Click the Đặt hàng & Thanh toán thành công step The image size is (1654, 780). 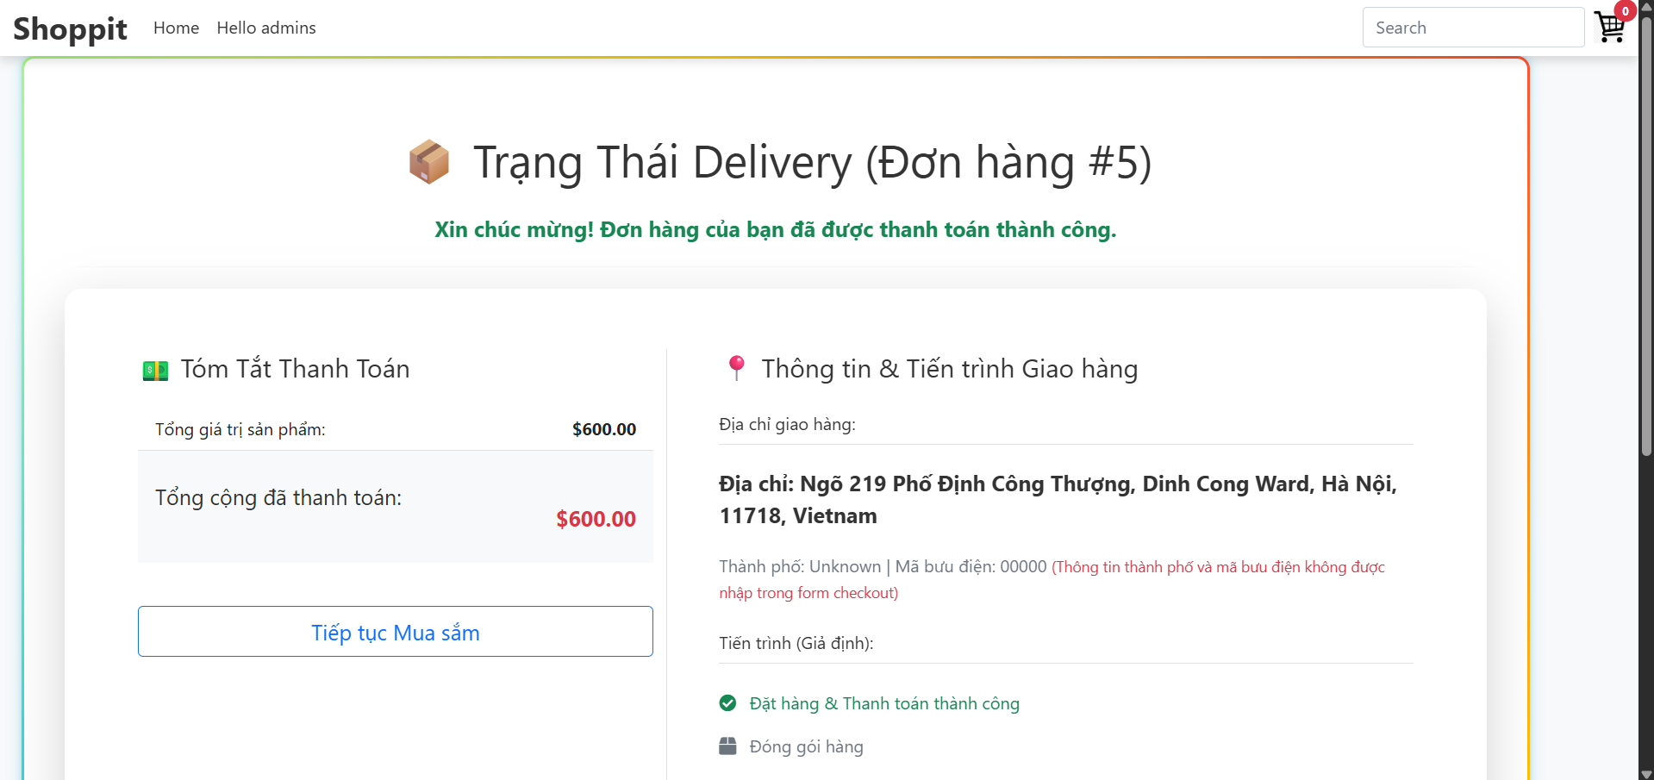pos(884,703)
